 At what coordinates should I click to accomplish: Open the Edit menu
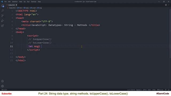[x=9, y=2]
